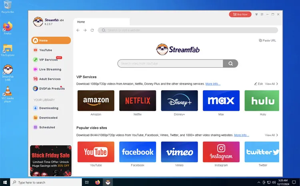The height and width of the screenshot is (186, 300).
Task: Click the YouTube play icon in sidebar
Action: 35,50
